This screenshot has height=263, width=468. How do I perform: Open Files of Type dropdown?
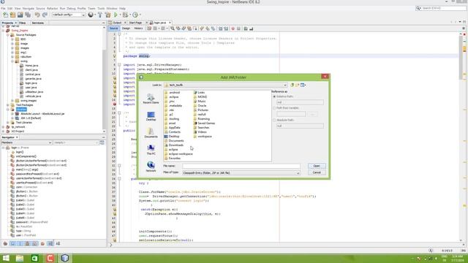coord(241,173)
